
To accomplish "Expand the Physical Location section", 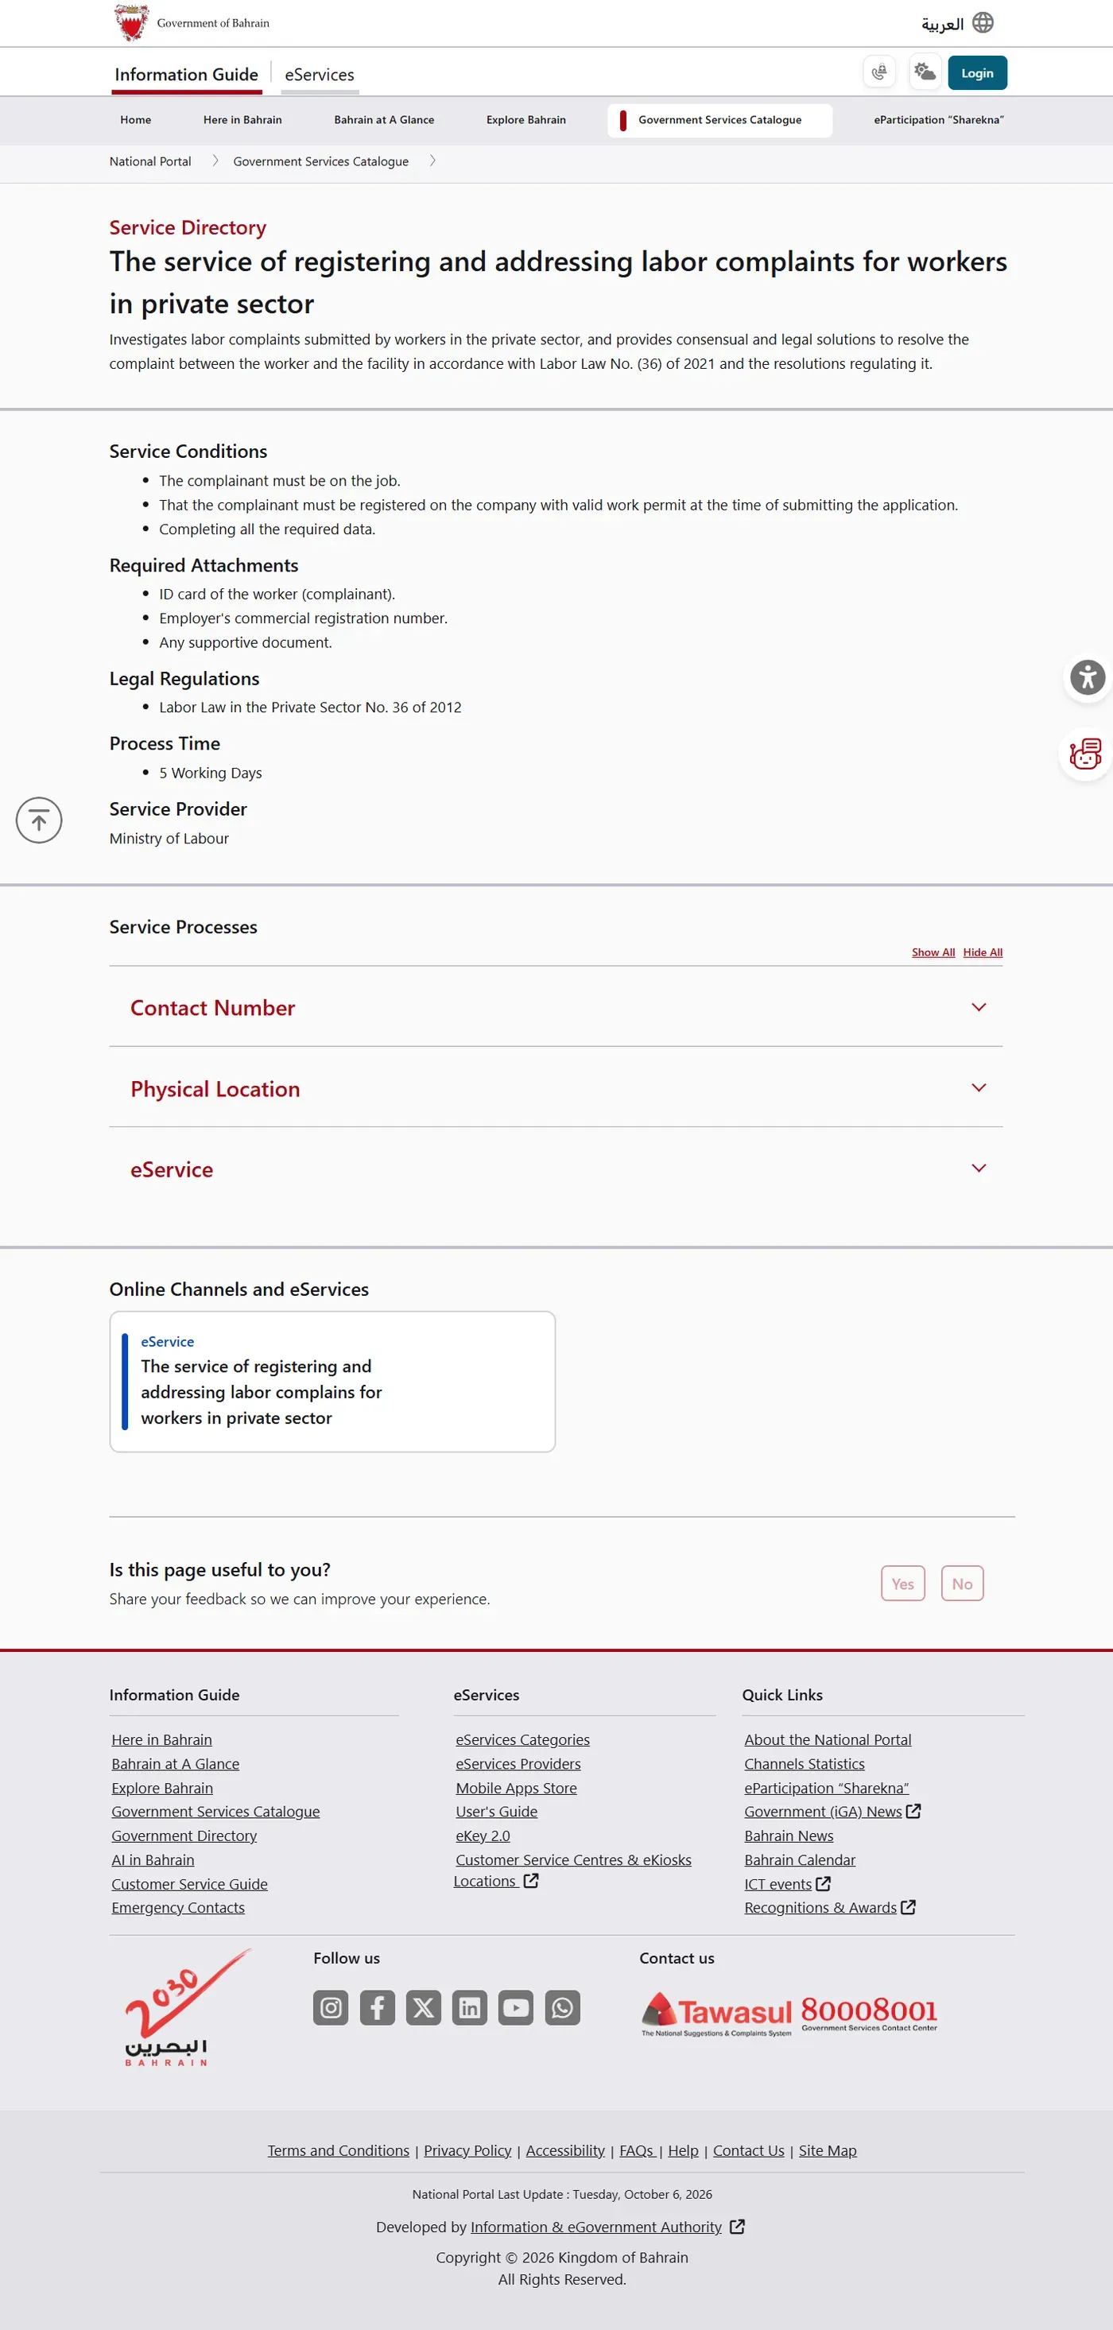I will coord(556,1087).
